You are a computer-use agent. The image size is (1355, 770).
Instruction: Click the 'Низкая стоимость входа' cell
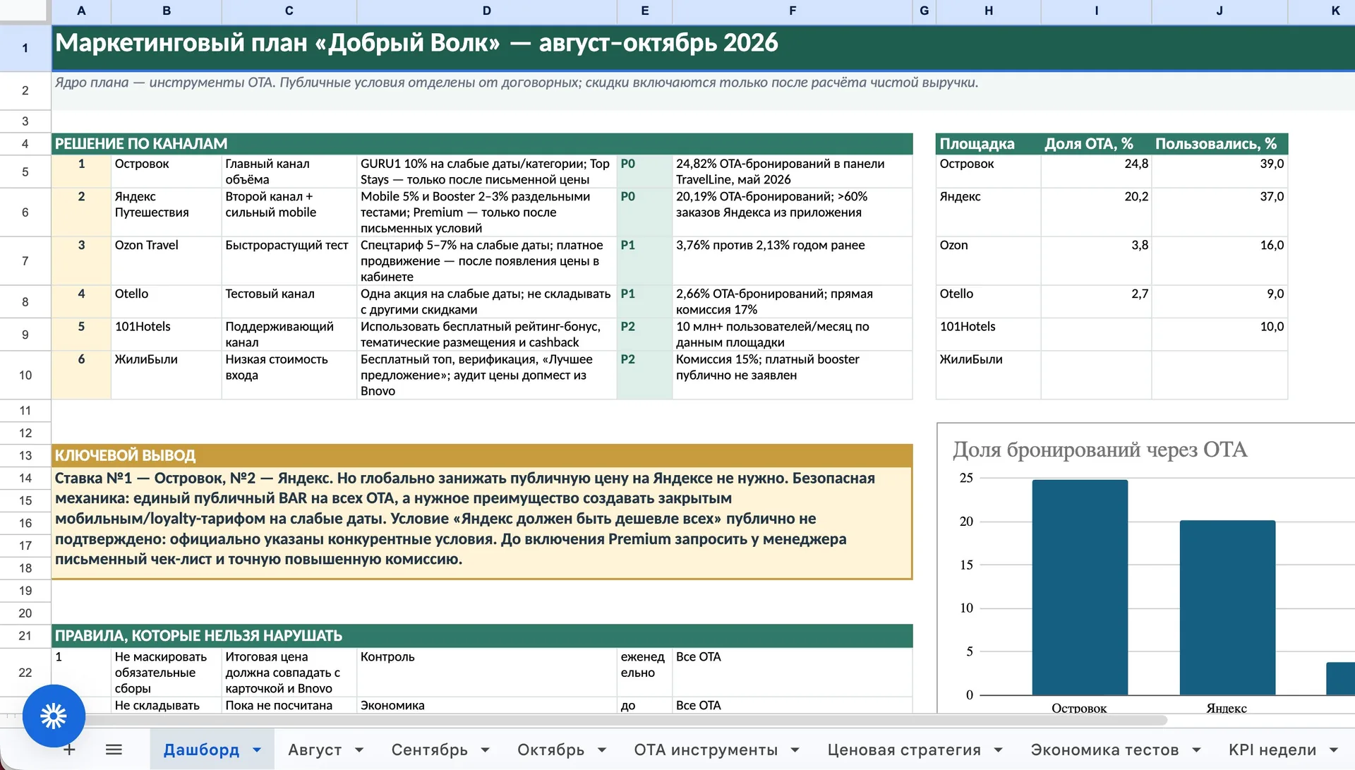click(289, 375)
